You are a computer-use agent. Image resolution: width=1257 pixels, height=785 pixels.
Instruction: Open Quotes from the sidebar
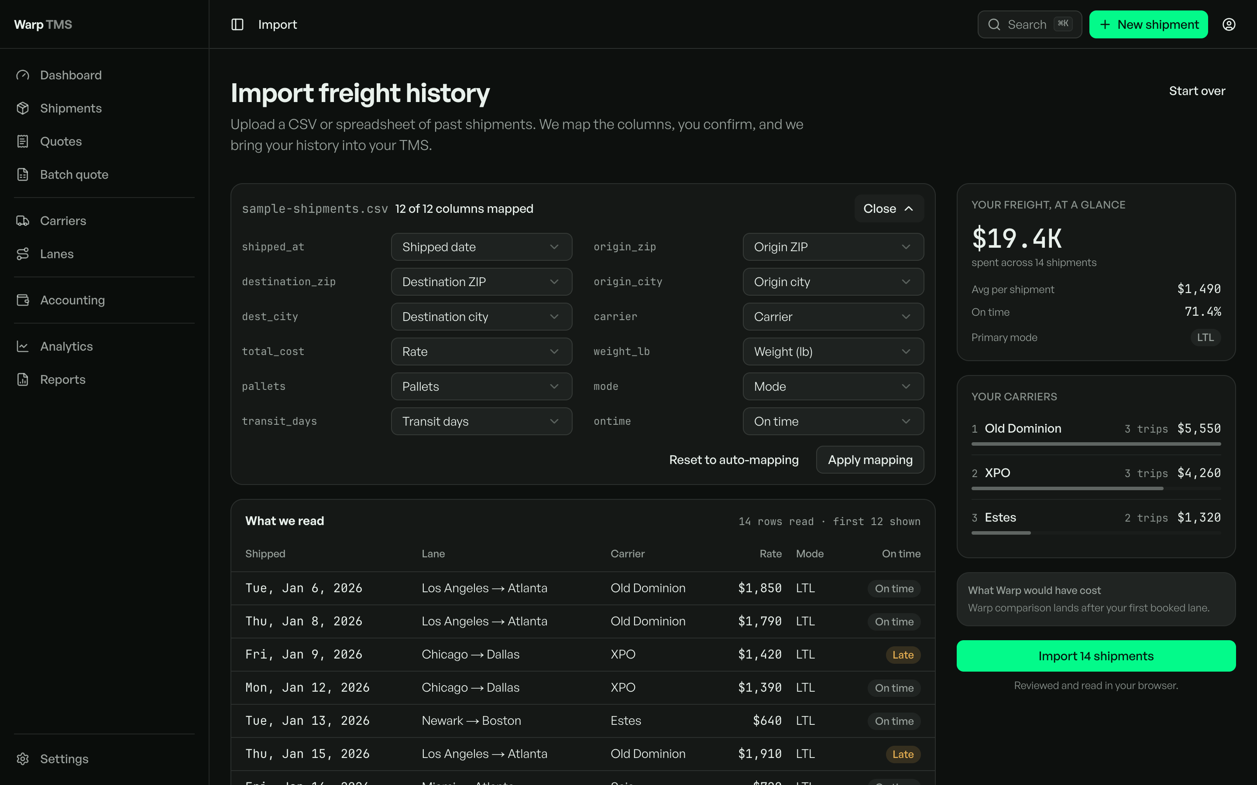pos(104,141)
